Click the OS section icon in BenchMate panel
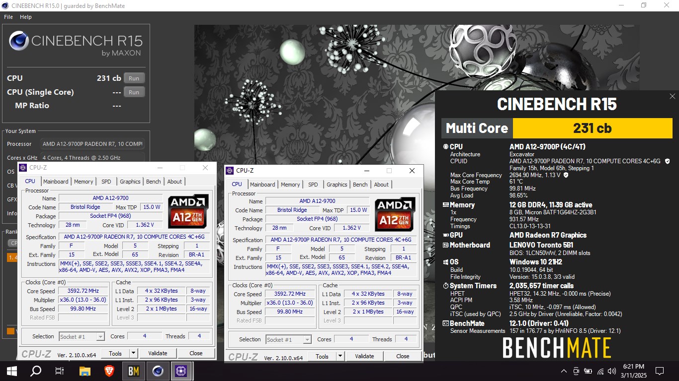 (445, 262)
